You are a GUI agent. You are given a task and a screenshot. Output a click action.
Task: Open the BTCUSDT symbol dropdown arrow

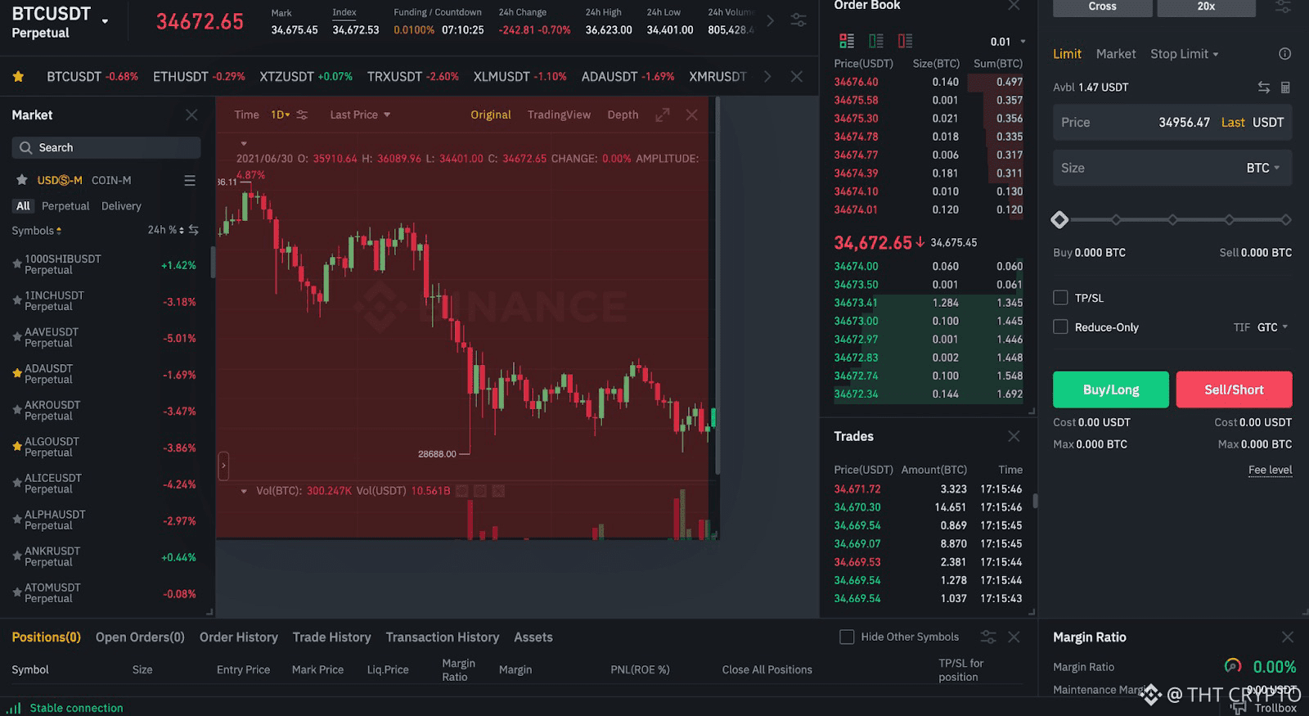[x=105, y=21]
